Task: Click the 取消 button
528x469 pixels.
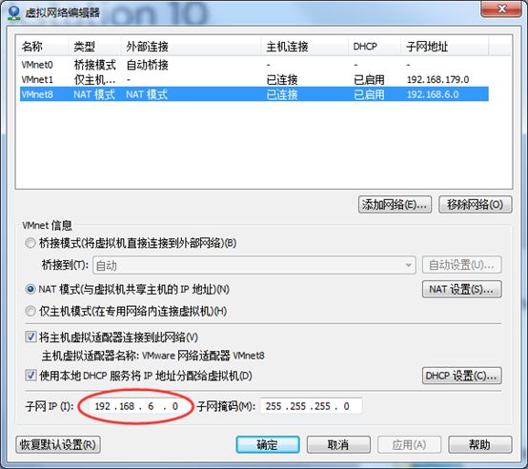Action: click(338, 445)
